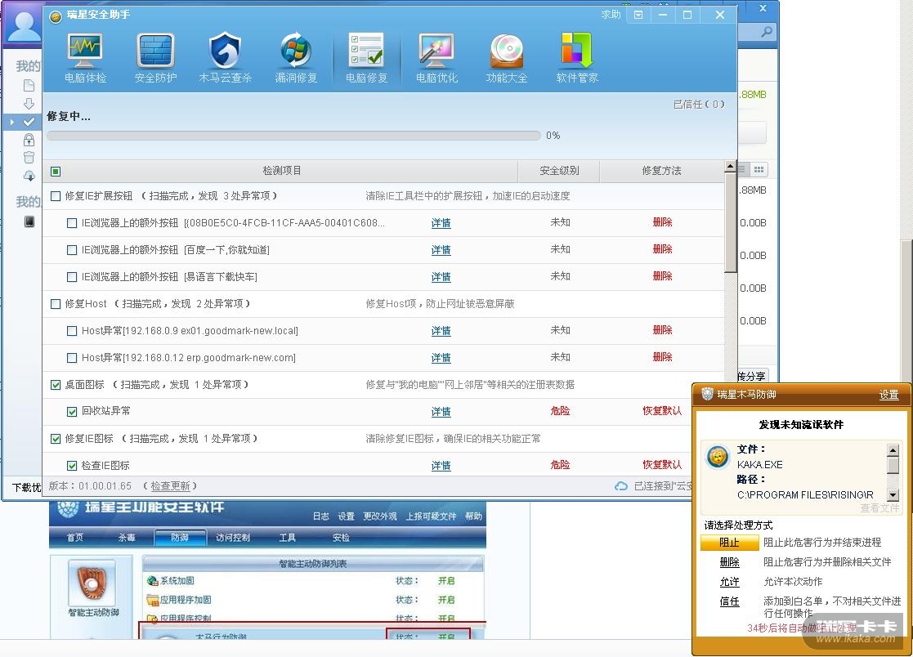Open 详情 for Host异常 192.168.0.9
913x657 pixels.
pyautogui.click(x=441, y=330)
